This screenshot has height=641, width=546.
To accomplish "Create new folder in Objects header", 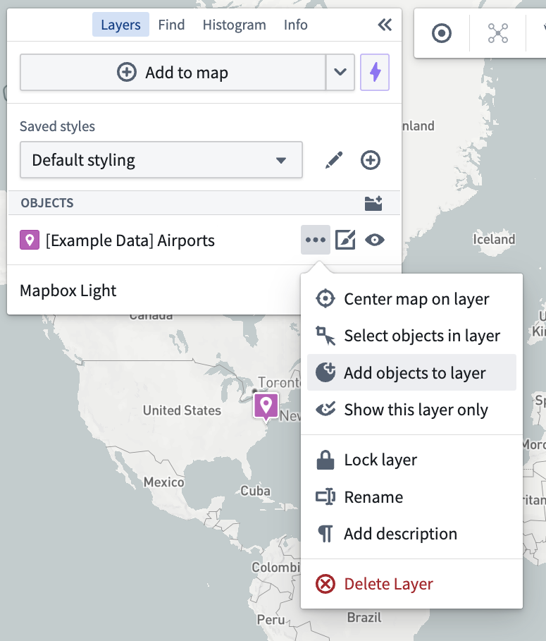I will tap(373, 203).
